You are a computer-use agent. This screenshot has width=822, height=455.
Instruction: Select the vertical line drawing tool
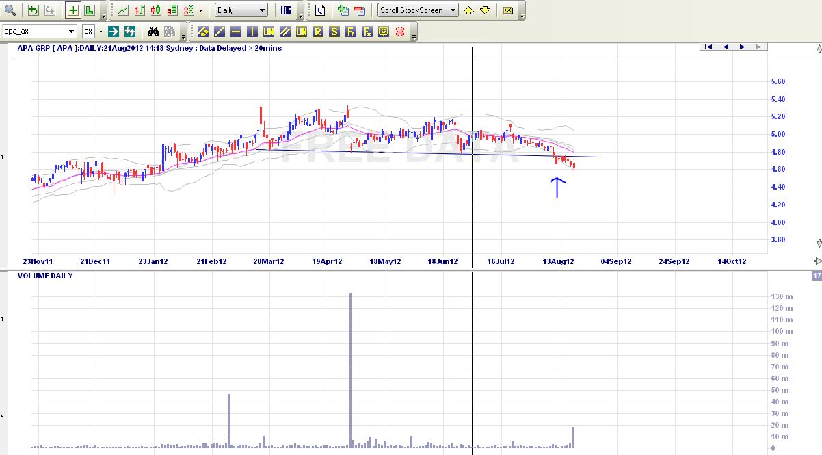click(252, 31)
